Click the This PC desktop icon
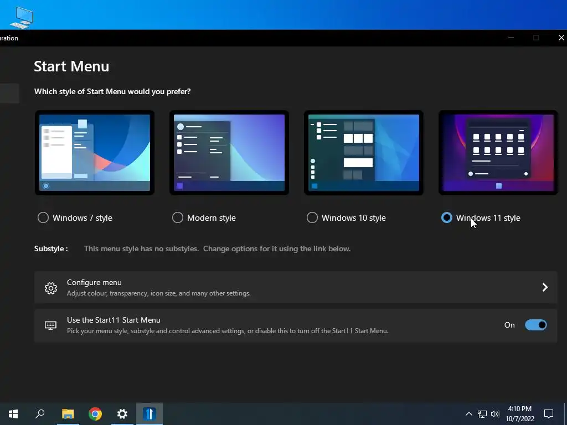This screenshot has width=567, height=425. [22, 17]
